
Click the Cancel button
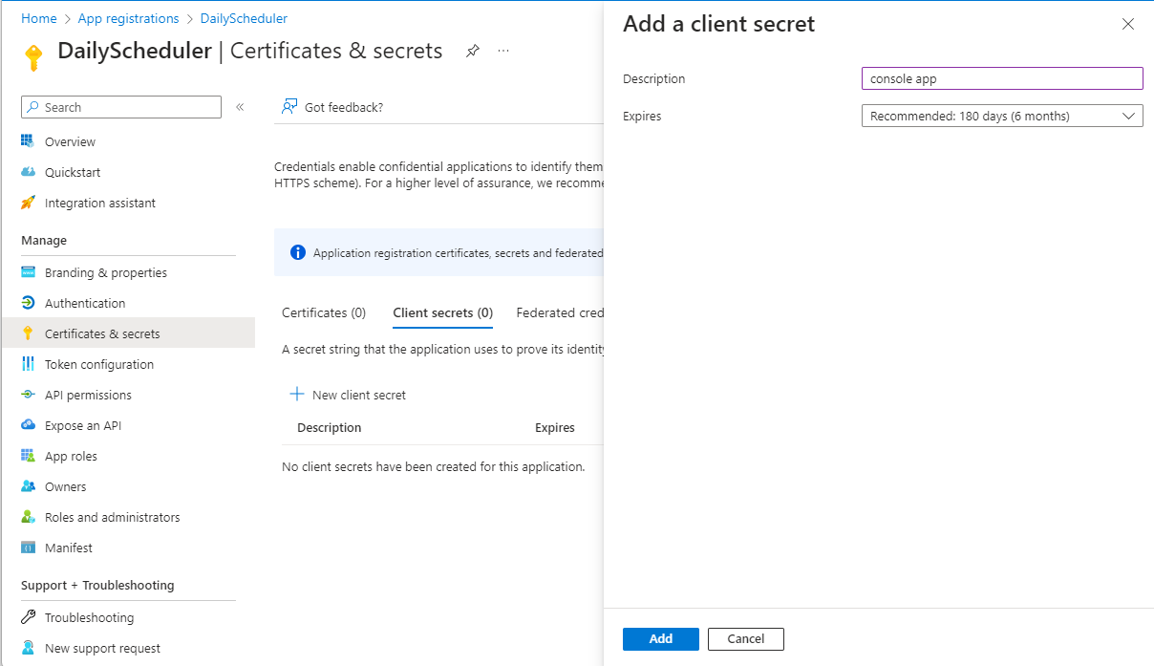[746, 638]
